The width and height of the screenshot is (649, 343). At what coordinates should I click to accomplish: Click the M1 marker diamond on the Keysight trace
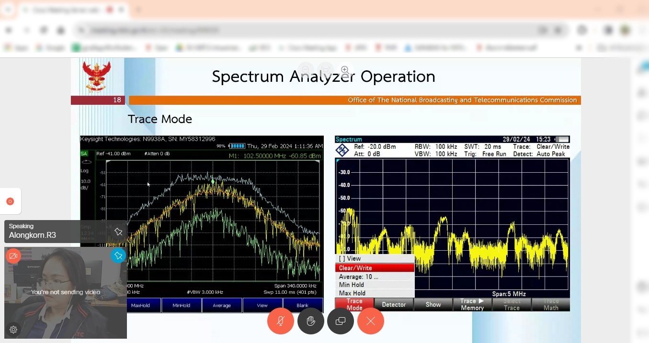213,181
